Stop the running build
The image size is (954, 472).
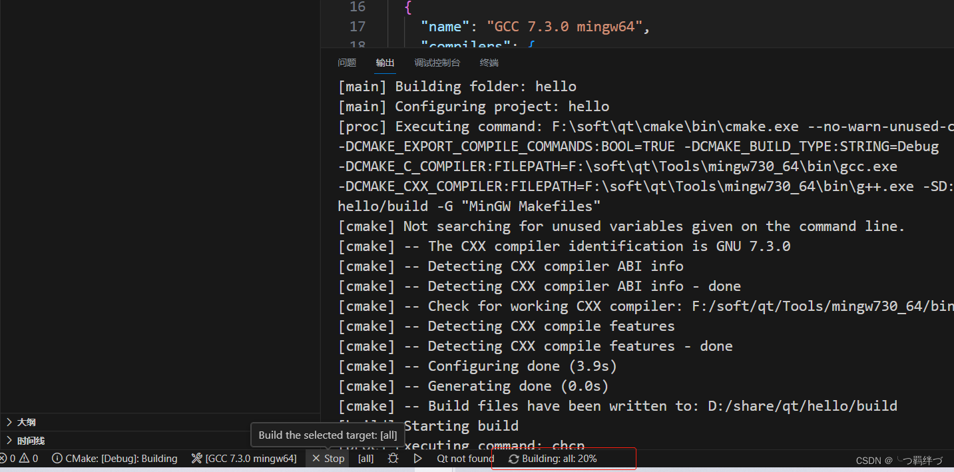tap(328, 458)
